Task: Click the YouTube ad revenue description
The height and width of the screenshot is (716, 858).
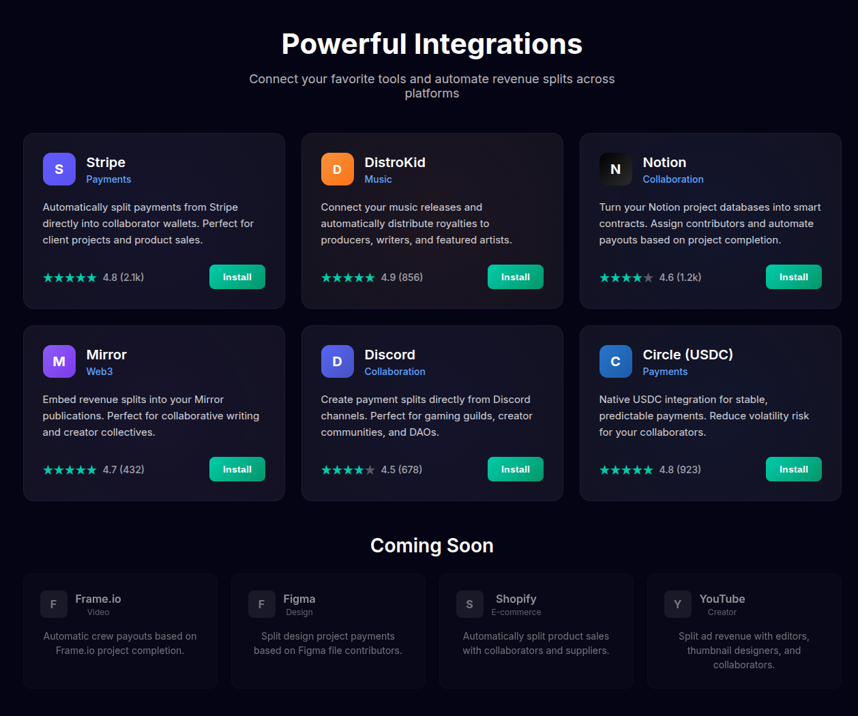Action: [x=744, y=651]
